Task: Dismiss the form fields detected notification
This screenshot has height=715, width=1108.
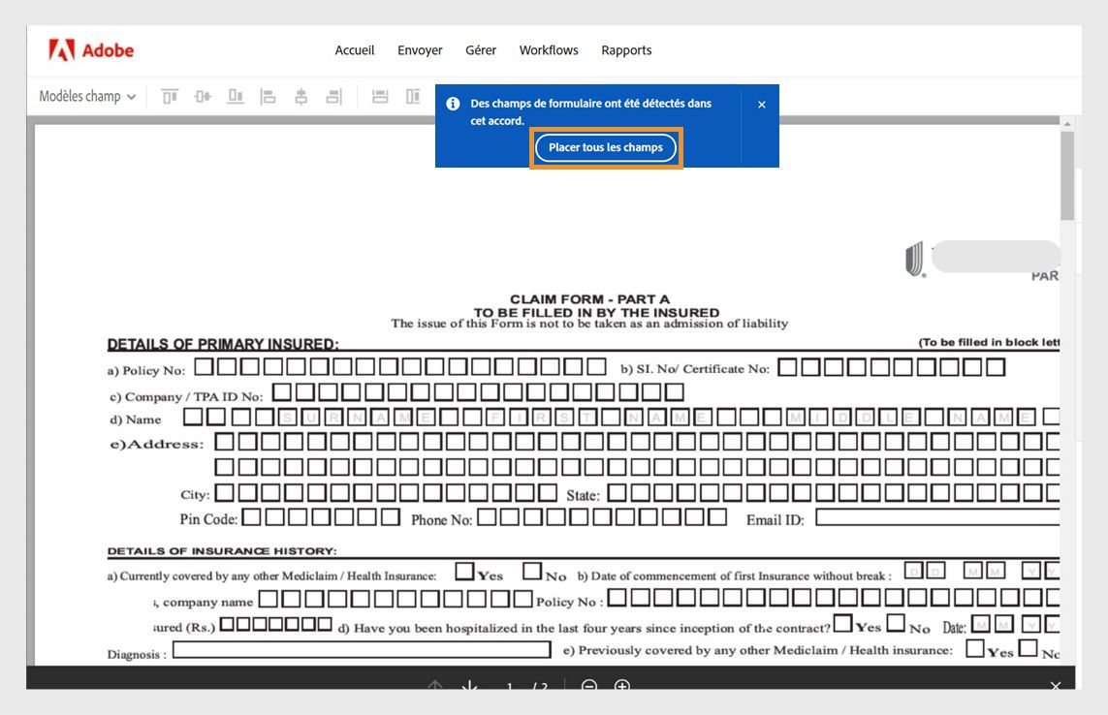Action: tap(761, 104)
